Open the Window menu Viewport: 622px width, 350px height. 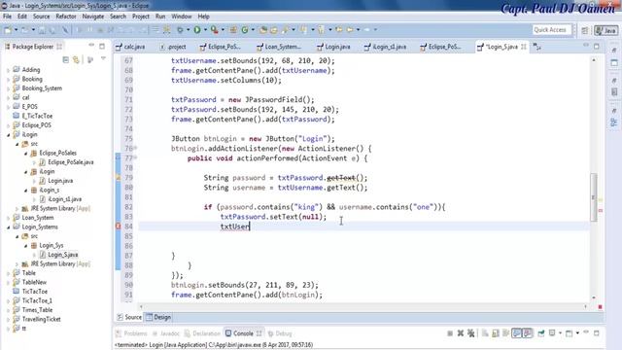point(182,17)
